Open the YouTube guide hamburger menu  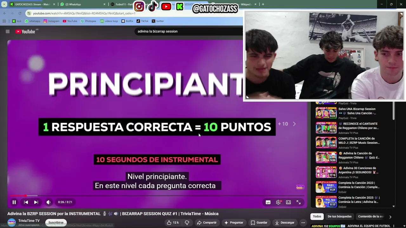(x=8, y=31)
